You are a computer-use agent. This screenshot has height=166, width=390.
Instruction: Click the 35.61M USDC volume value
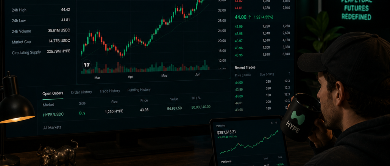click(x=59, y=30)
